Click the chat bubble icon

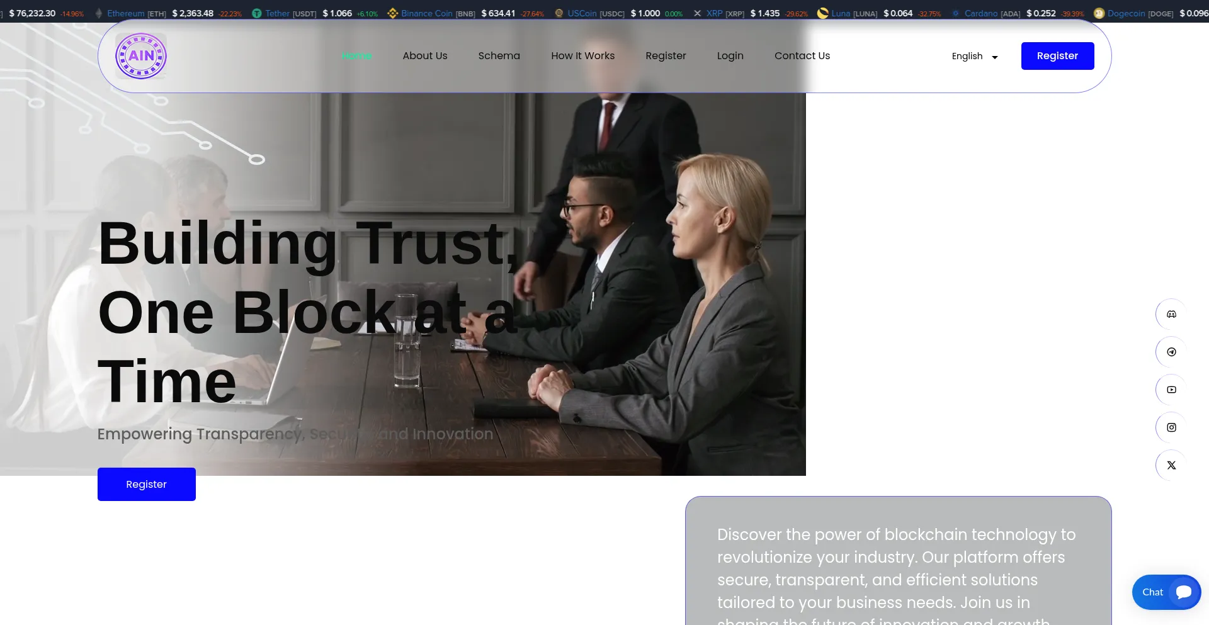1184,592
